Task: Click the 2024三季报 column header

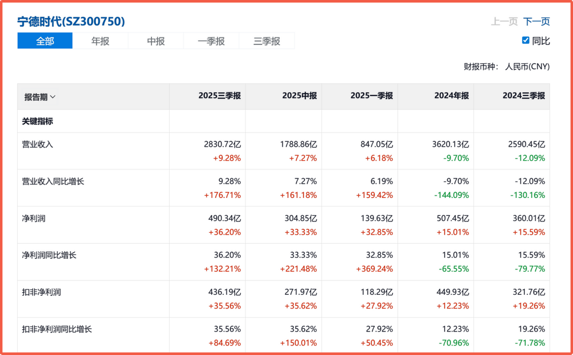Action: click(523, 96)
